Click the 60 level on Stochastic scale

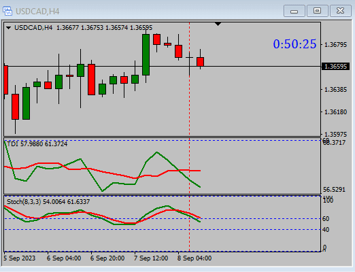(x=326, y=219)
